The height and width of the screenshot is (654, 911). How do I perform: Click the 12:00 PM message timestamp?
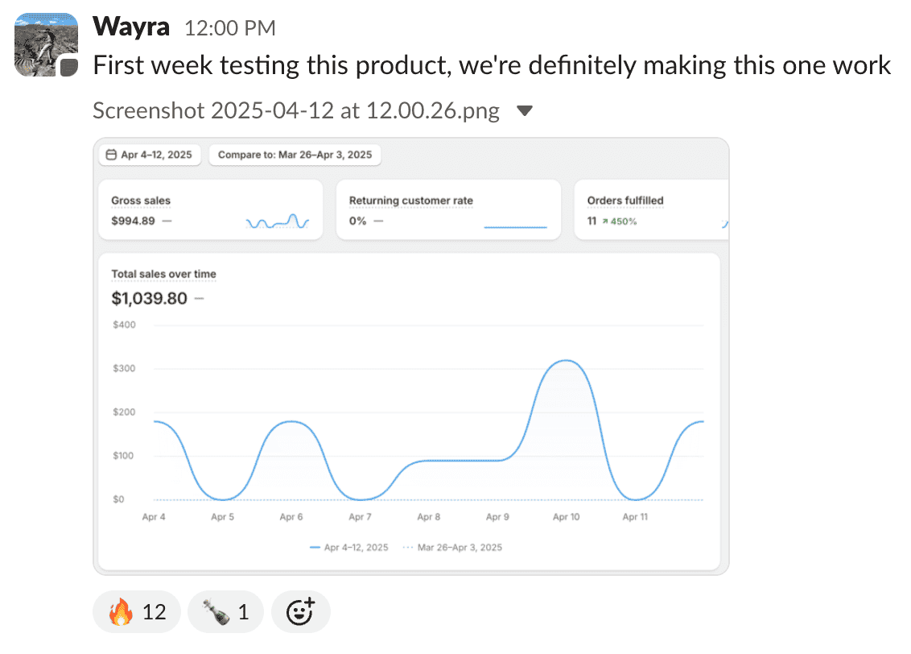(230, 29)
